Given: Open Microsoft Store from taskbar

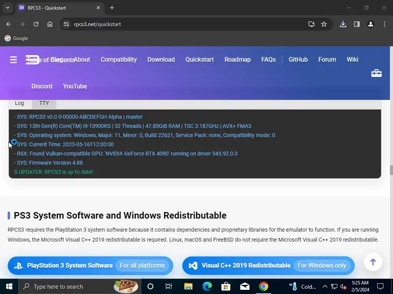Looking at the screenshot, I should pyautogui.click(x=226, y=286).
